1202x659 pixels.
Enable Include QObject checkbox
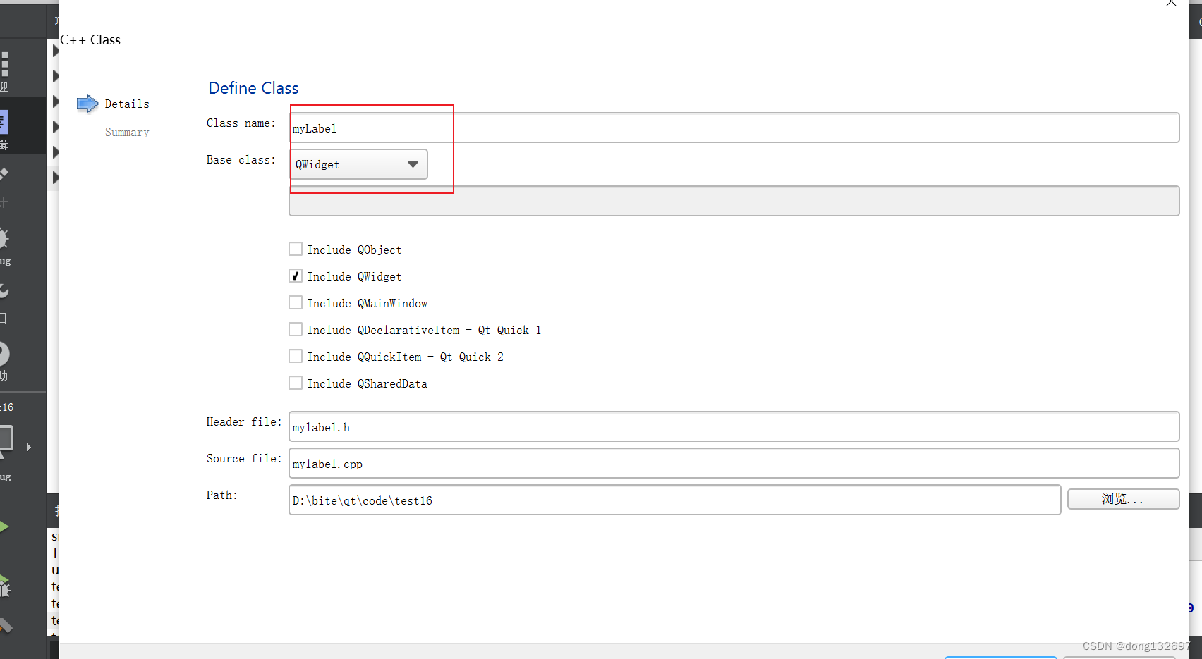tap(296, 249)
